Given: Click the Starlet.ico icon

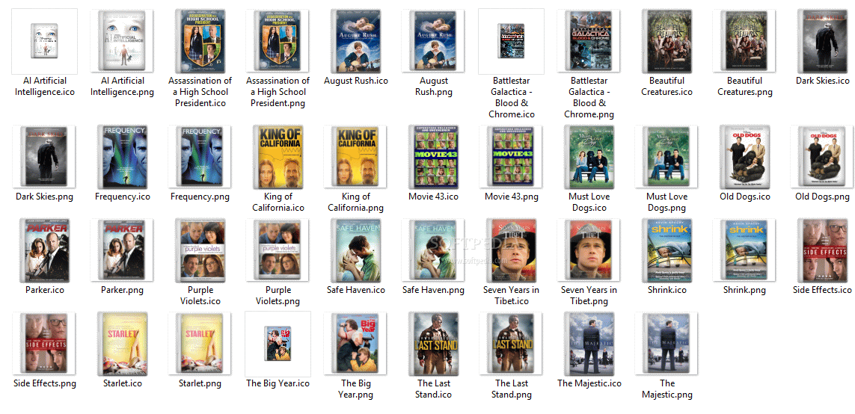Looking at the screenshot, I should 122,344.
